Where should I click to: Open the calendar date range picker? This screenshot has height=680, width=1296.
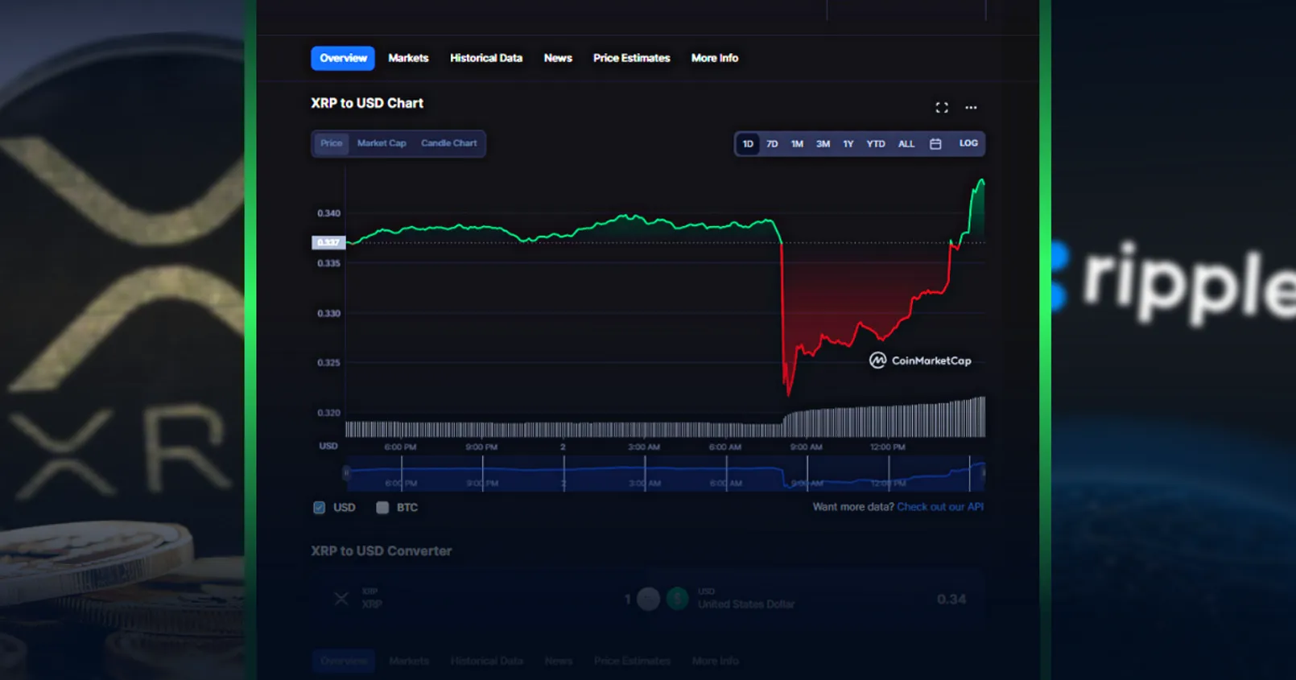(x=935, y=144)
